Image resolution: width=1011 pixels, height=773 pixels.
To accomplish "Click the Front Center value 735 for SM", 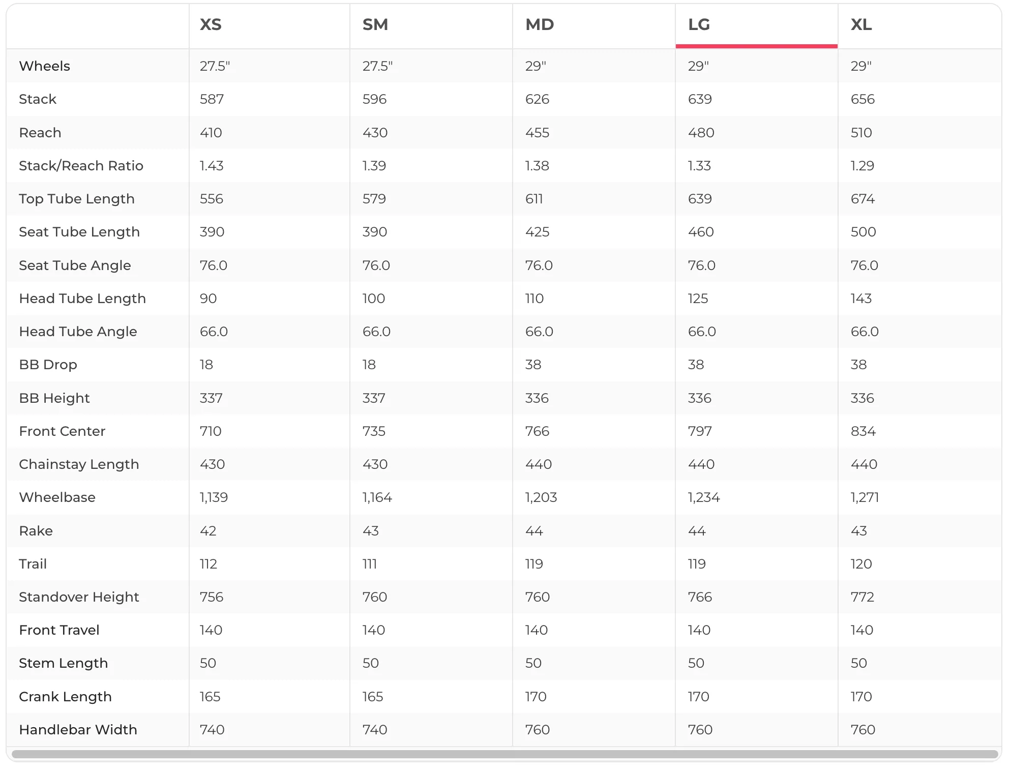I will pyautogui.click(x=374, y=431).
